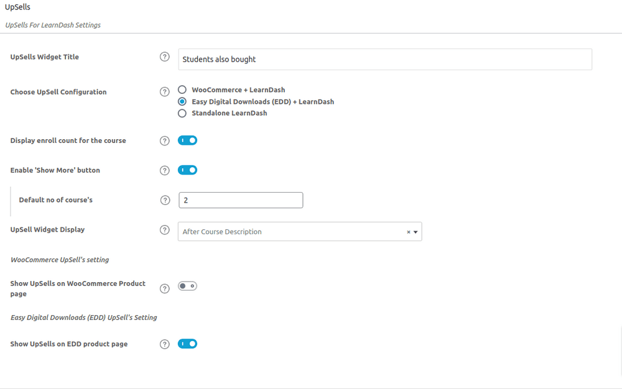622x389 pixels.
Task: Enable Show UpSells on WooCommerce Product page
Action: [187, 286]
